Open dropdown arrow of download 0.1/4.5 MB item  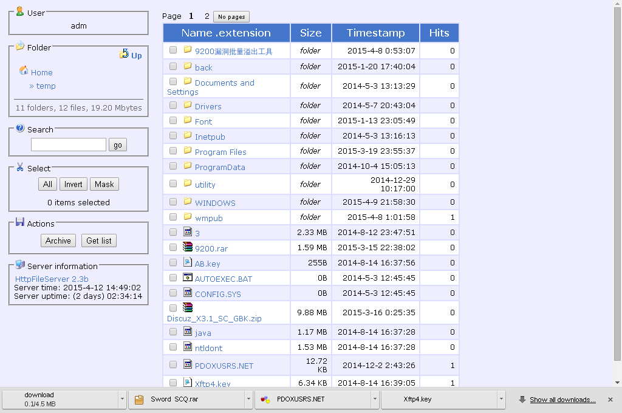tap(122, 400)
